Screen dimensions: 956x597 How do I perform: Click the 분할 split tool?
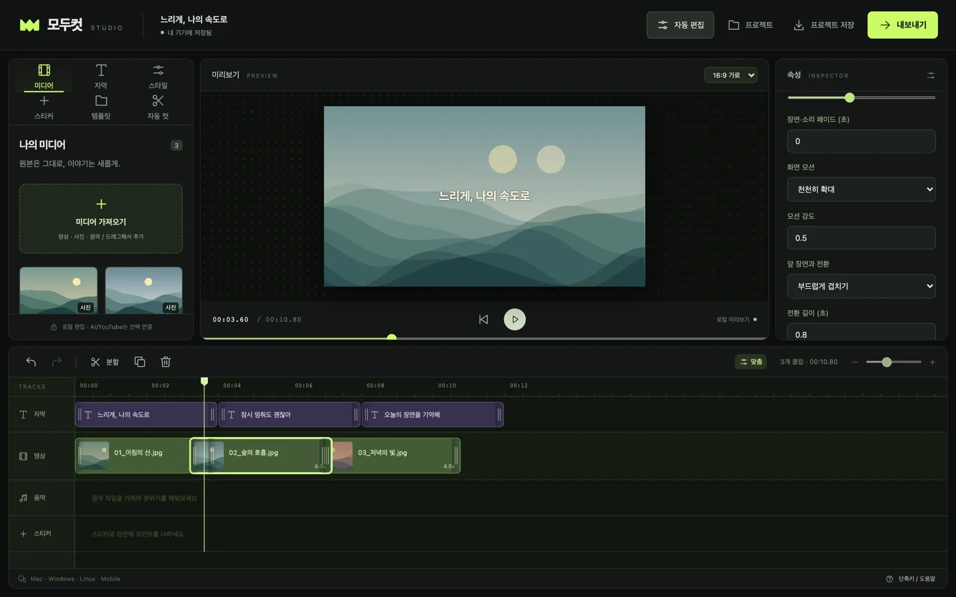pos(105,362)
